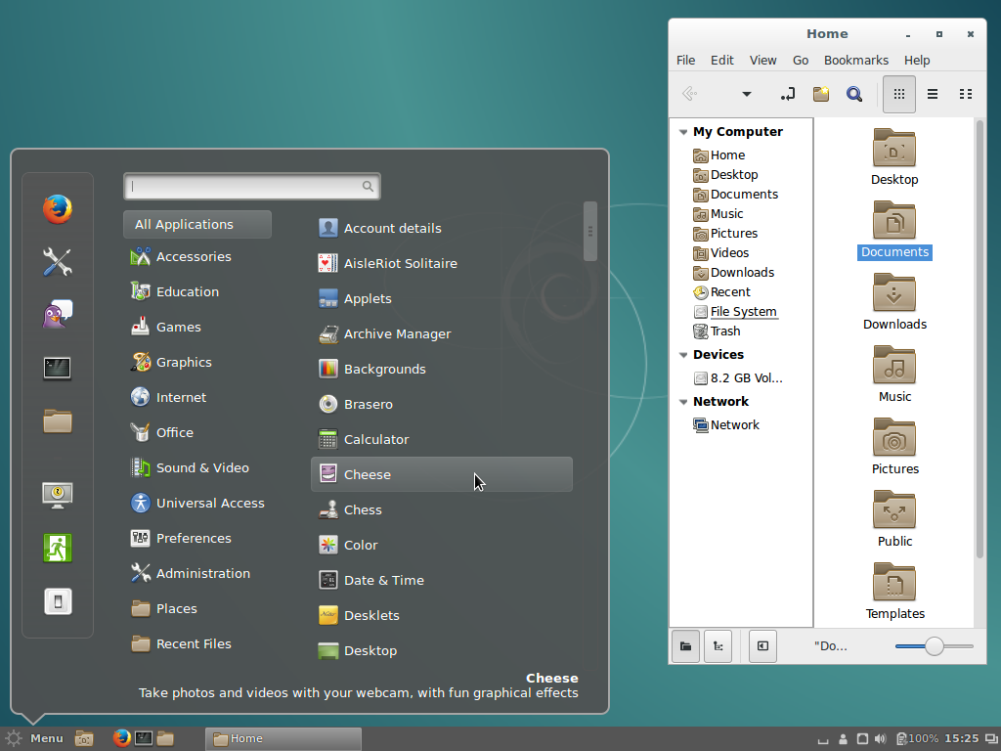Click the shutdown power icon in menu

(x=58, y=601)
